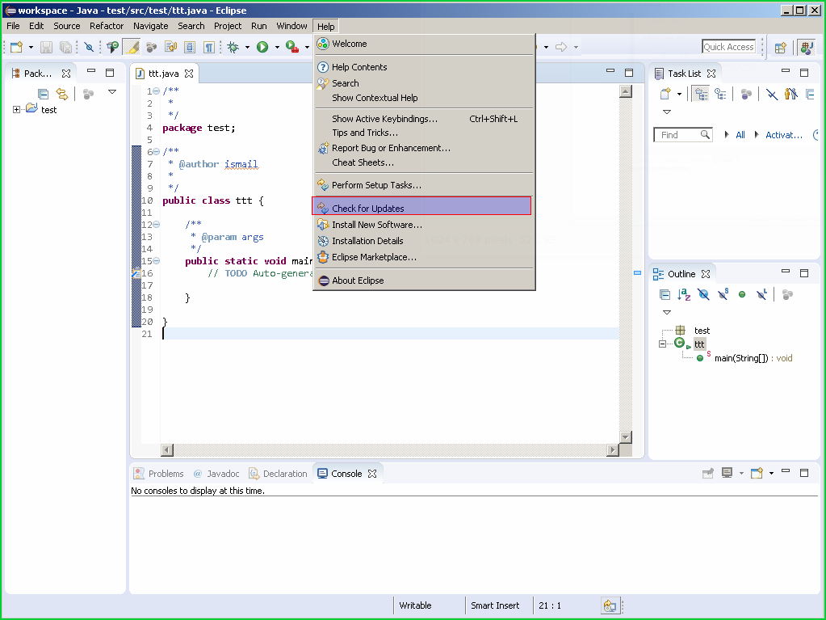Click the Open Perspective icon
826x620 pixels.
click(x=780, y=48)
